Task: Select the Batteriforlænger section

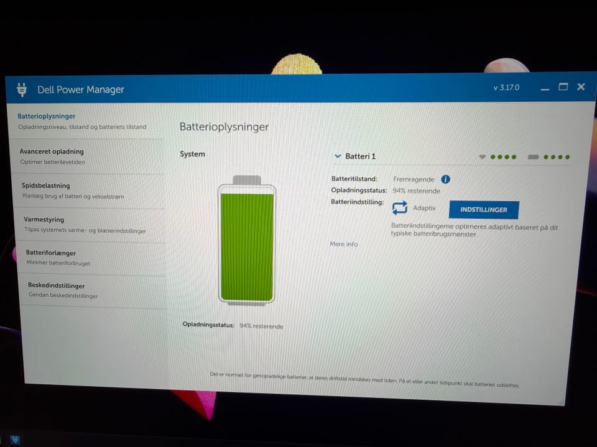Action: [x=92, y=258]
